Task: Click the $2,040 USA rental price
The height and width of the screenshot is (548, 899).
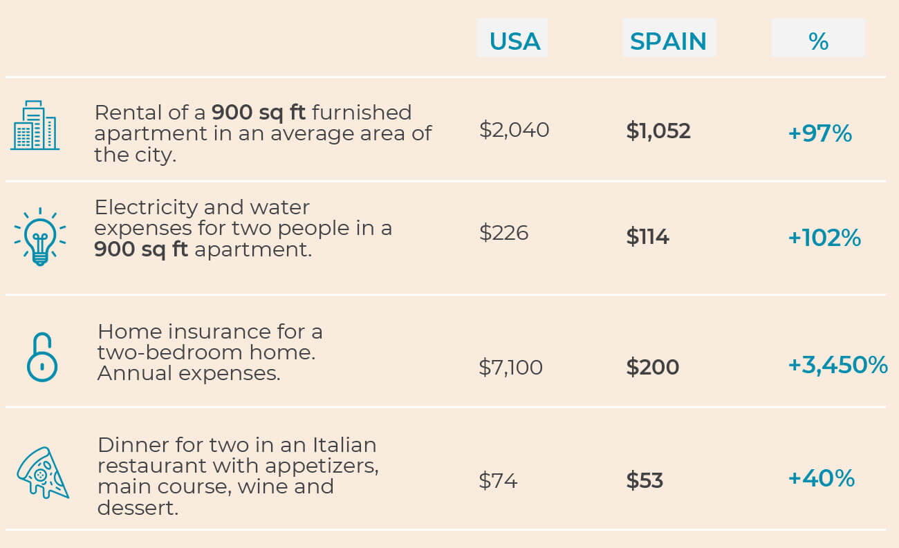Action: click(514, 130)
